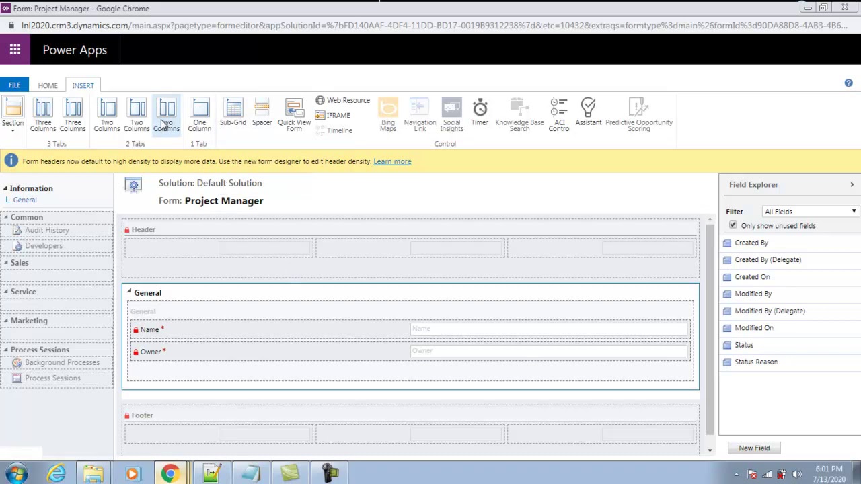861x484 pixels.
Task: Insert an IFRAME control
Action: click(333, 116)
